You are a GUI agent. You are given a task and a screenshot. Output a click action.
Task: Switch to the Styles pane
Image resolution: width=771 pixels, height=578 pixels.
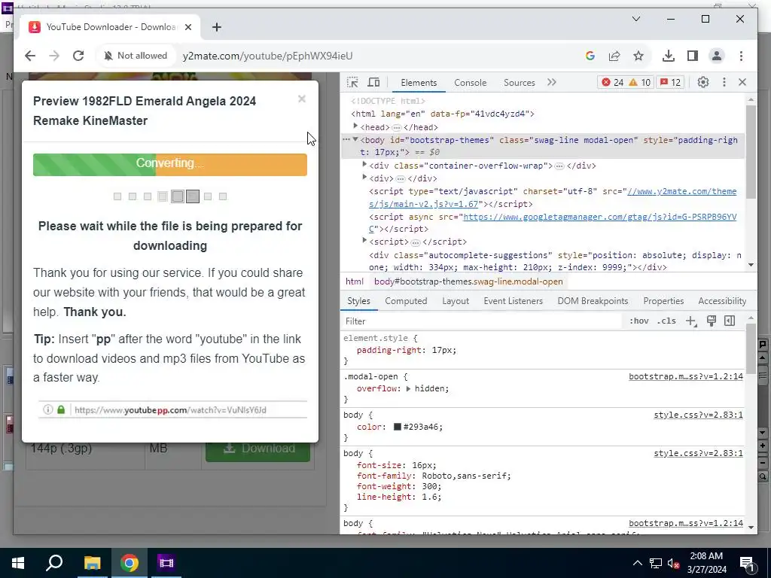(358, 301)
